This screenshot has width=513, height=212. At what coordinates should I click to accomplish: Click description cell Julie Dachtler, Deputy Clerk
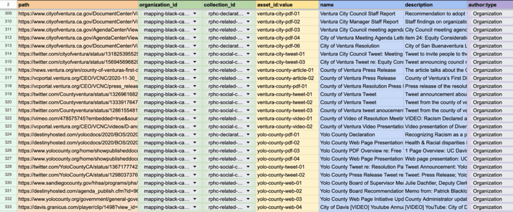tap(435, 183)
